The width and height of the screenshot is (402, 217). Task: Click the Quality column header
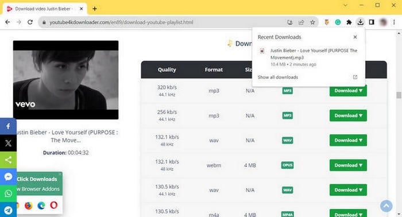167,69
